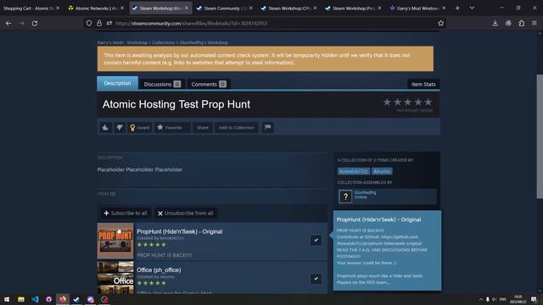Bookmark this page with the star icon

click(x=440, y=23)
